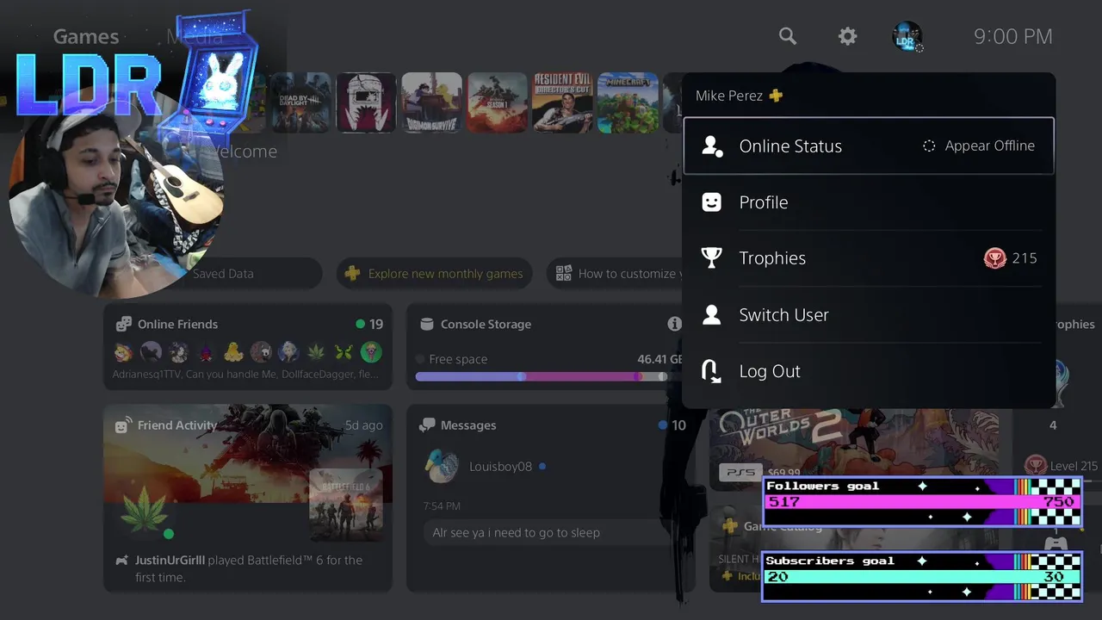The width and height of the screenshot is (1102, 620).
Task: Select the last green circular friend avatar
Action: [x=371, y=351]
